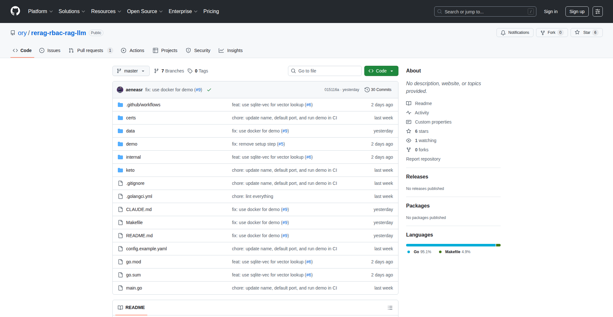Open the .github/workflows folder
Viewport: 613px width, 317px height.
pyautogui.click(x=143, y=105)
